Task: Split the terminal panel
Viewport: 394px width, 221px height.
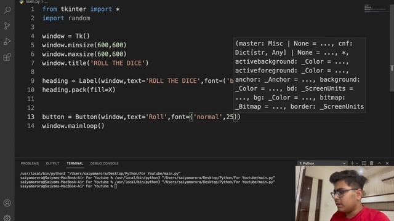Action: coord(364,163)
